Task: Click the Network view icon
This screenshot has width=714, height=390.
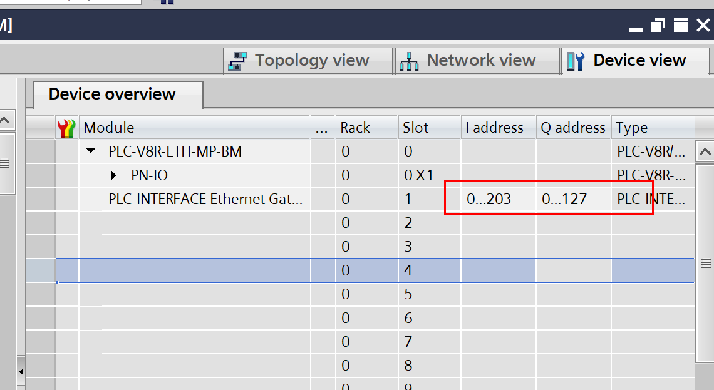Action: click(x=409, y=61)
